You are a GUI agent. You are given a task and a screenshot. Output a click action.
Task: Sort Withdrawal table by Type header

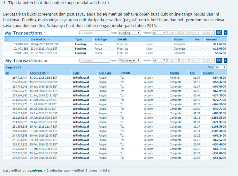coord(76,73)
